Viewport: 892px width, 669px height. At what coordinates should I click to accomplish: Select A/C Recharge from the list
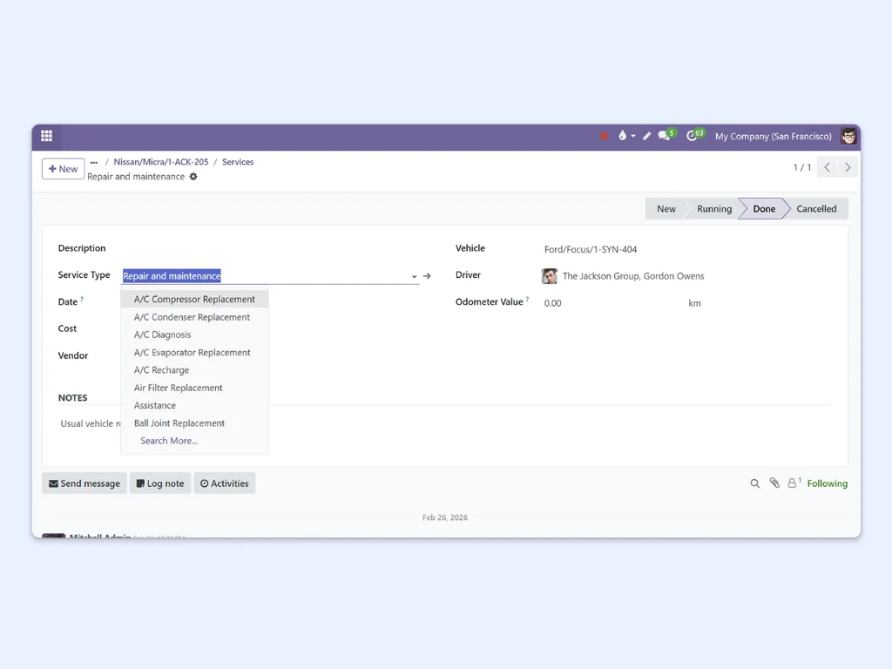tap(161, 369)
